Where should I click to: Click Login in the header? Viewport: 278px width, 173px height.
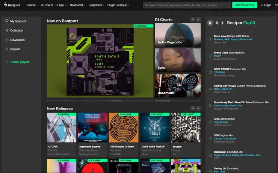point(265,5)
